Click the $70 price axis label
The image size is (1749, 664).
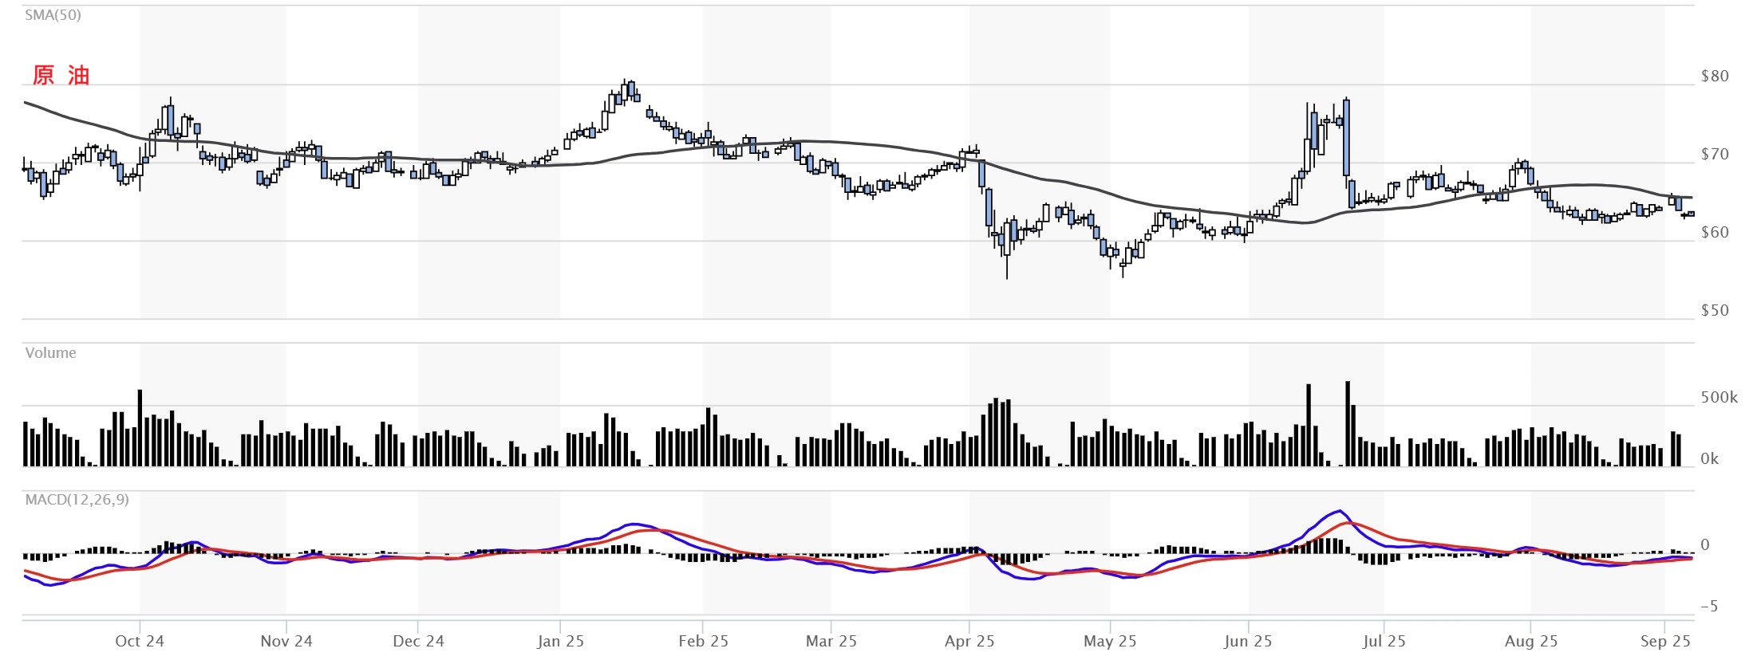(x=1715, y=155)
